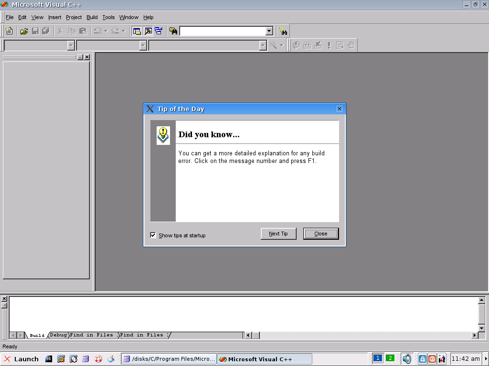Click the Compile icon in build toolbar
The image size is (489, 366).
tap(296, 45)
